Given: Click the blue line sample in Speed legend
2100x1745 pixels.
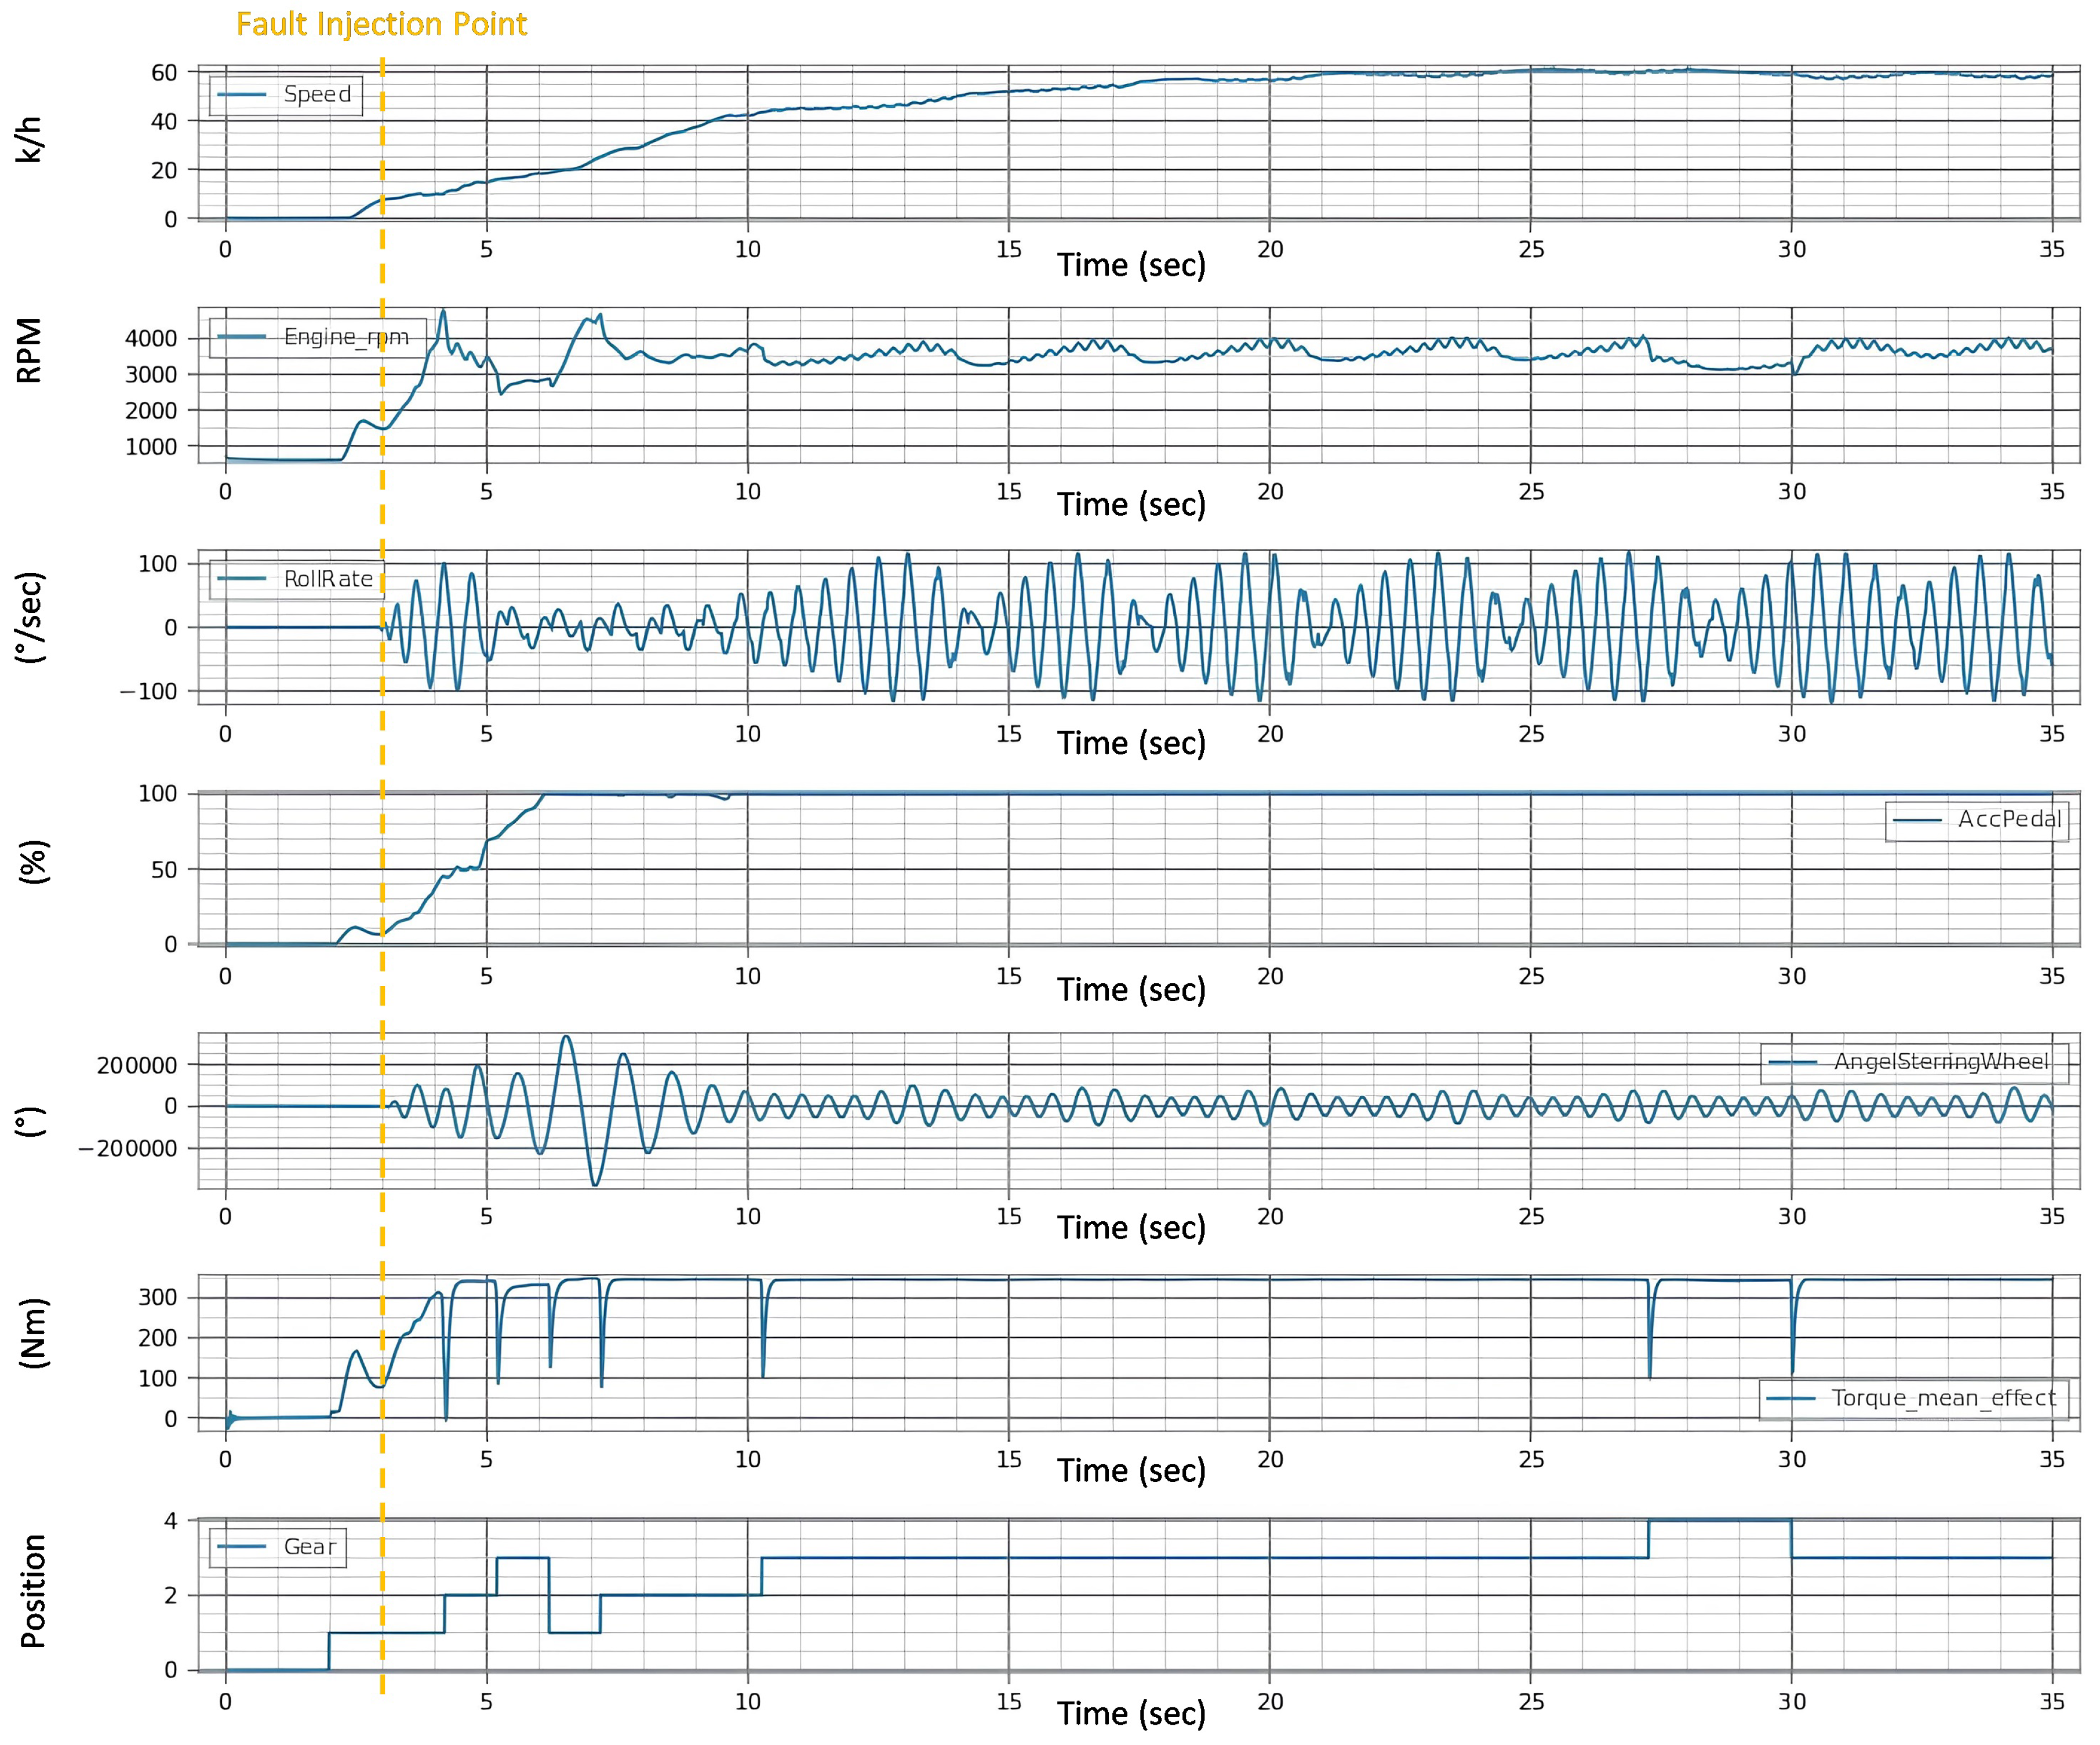Looking at the screenshot, I should [x=241, y=95].
